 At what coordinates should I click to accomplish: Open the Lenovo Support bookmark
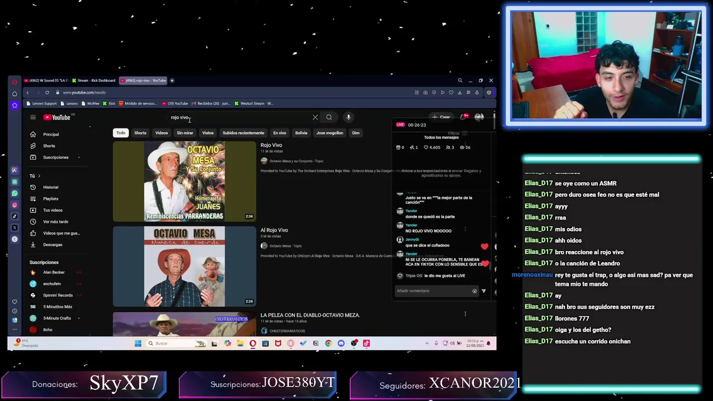point(42,104)
